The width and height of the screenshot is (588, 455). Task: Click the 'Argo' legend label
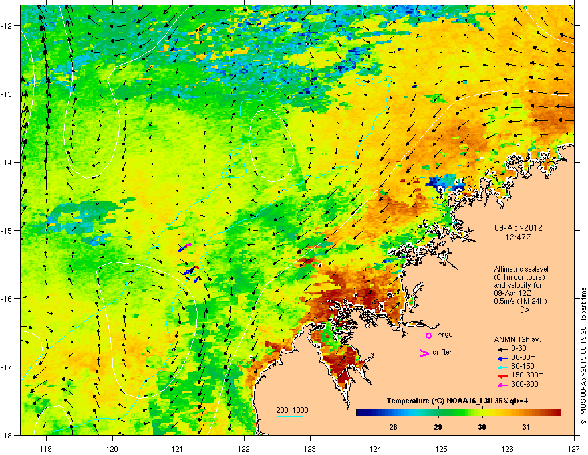(445, 334)
